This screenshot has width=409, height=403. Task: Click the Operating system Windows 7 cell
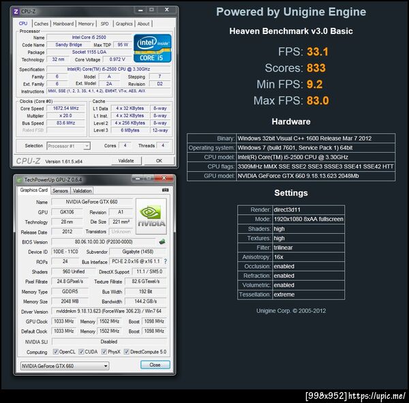[x=316, y=148]
